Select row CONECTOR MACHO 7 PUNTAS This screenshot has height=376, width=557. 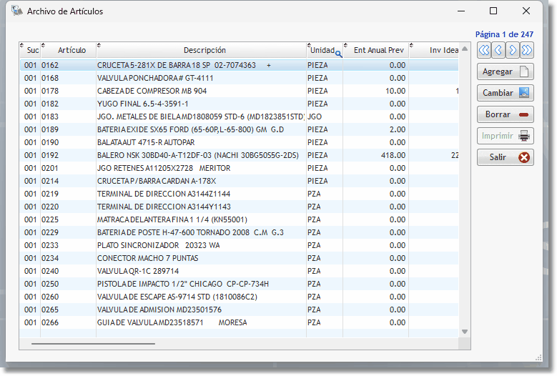(239, 258)
